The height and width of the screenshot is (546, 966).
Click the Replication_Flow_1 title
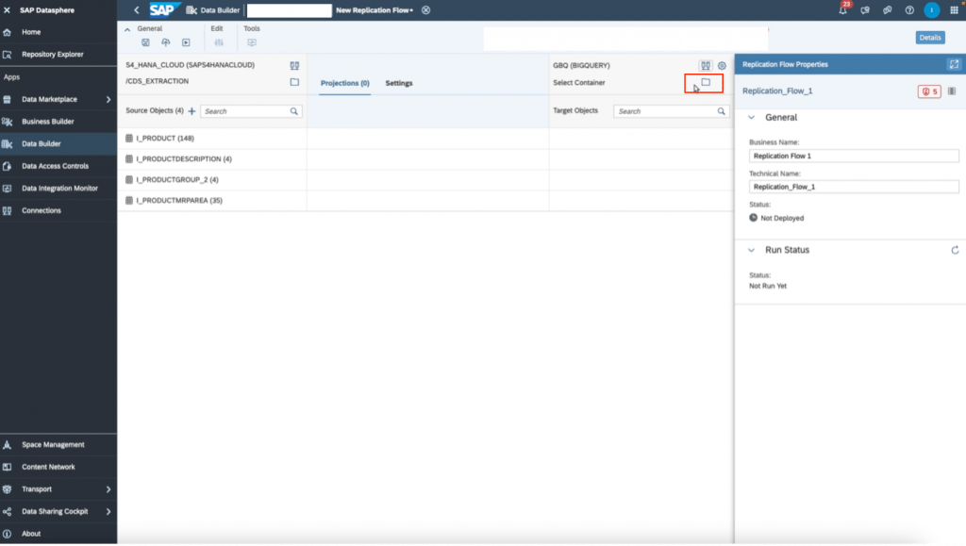[x=777, y=91]
